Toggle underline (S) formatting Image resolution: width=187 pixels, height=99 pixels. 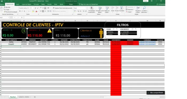[24, 11]
